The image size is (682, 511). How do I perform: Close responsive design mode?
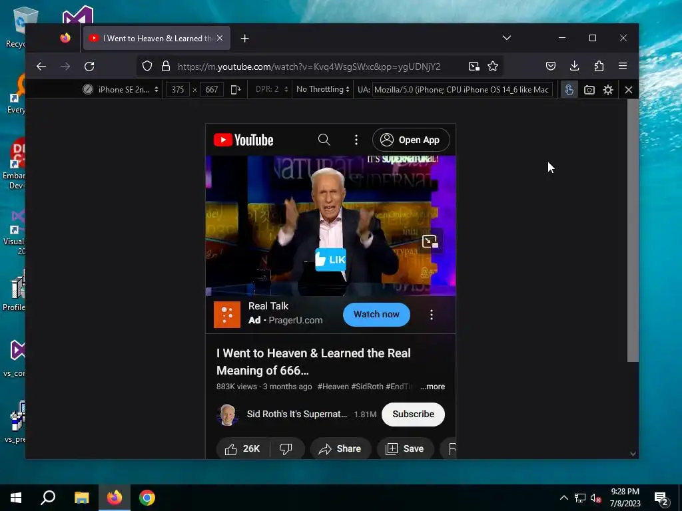click(x=629, y=90)
